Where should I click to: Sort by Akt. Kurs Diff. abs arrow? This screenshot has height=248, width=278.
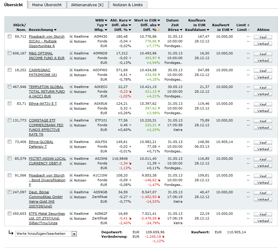(x=130, y=25)
